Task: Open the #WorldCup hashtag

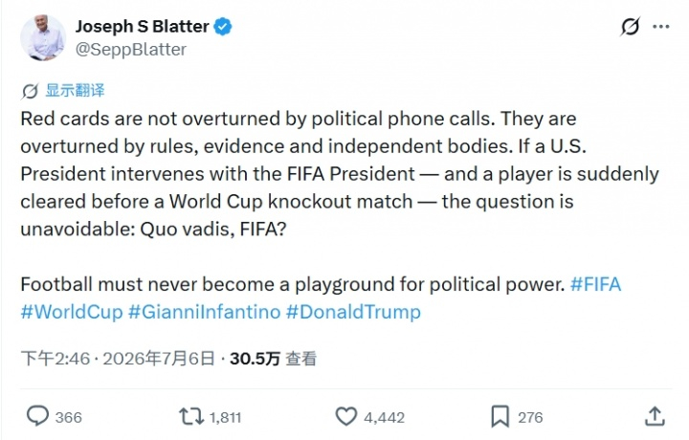Action: tap(72, 312)
